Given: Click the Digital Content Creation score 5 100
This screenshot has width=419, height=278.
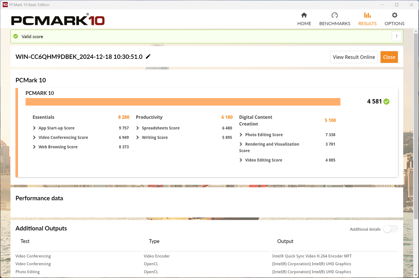Looking at the screenshot, I should click(330, 120).
